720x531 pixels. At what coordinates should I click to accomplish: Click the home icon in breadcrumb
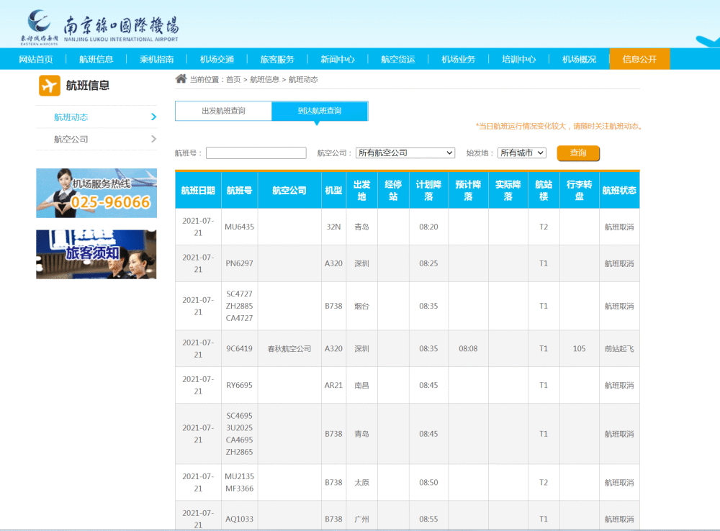tap(181, 79)
